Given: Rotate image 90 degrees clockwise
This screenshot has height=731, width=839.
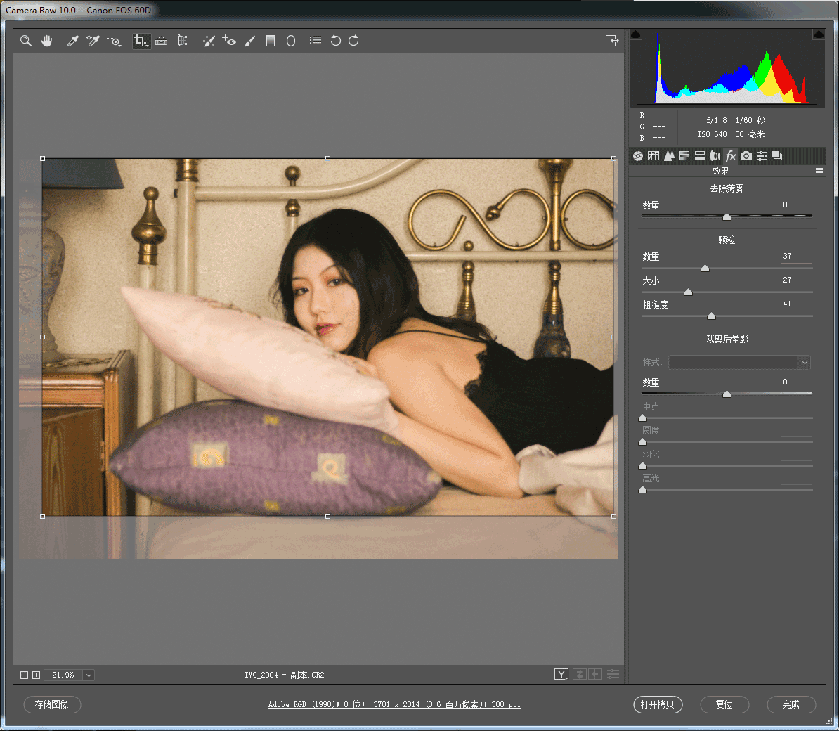Looking at the screenshot, I should point(353,41).
